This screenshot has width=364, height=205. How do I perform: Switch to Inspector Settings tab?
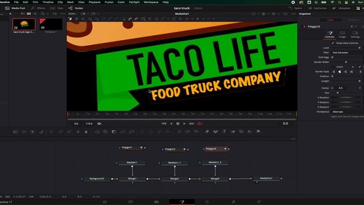click(x=355, y=35)
